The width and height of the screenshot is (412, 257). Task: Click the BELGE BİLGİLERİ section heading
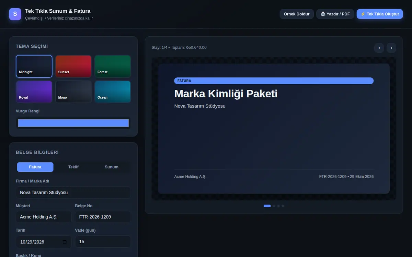[37, 152]
